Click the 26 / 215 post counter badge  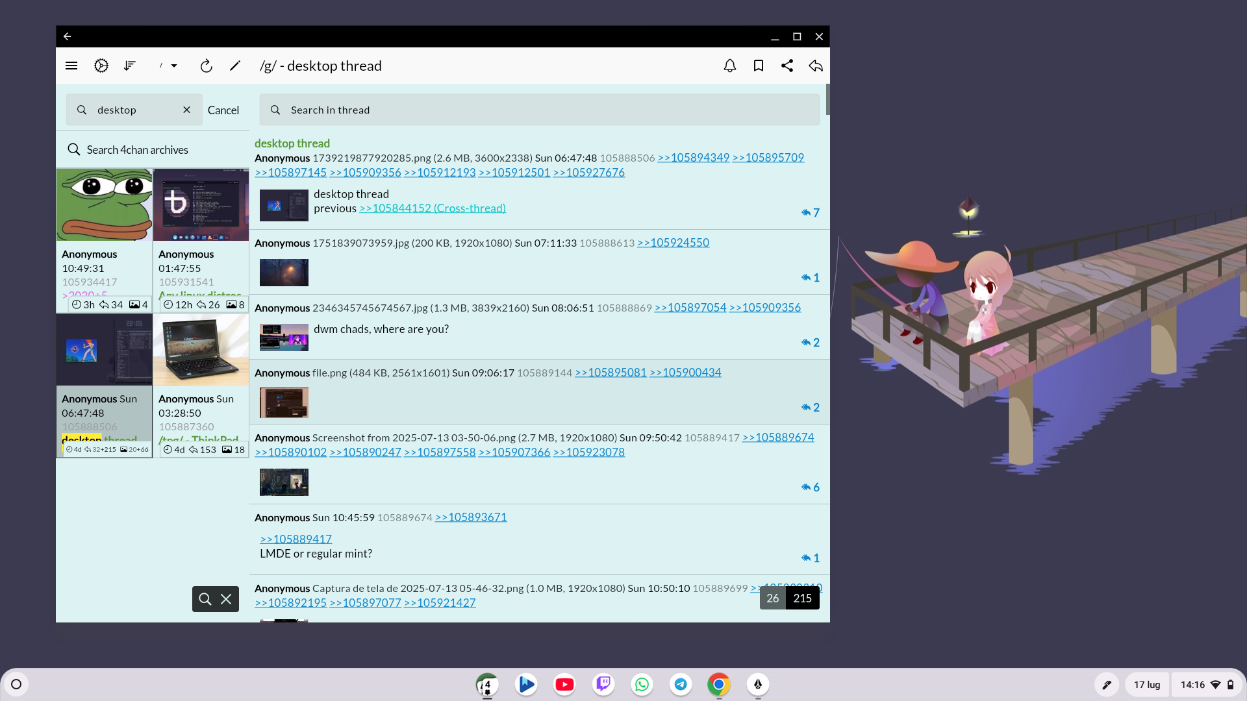790,598
